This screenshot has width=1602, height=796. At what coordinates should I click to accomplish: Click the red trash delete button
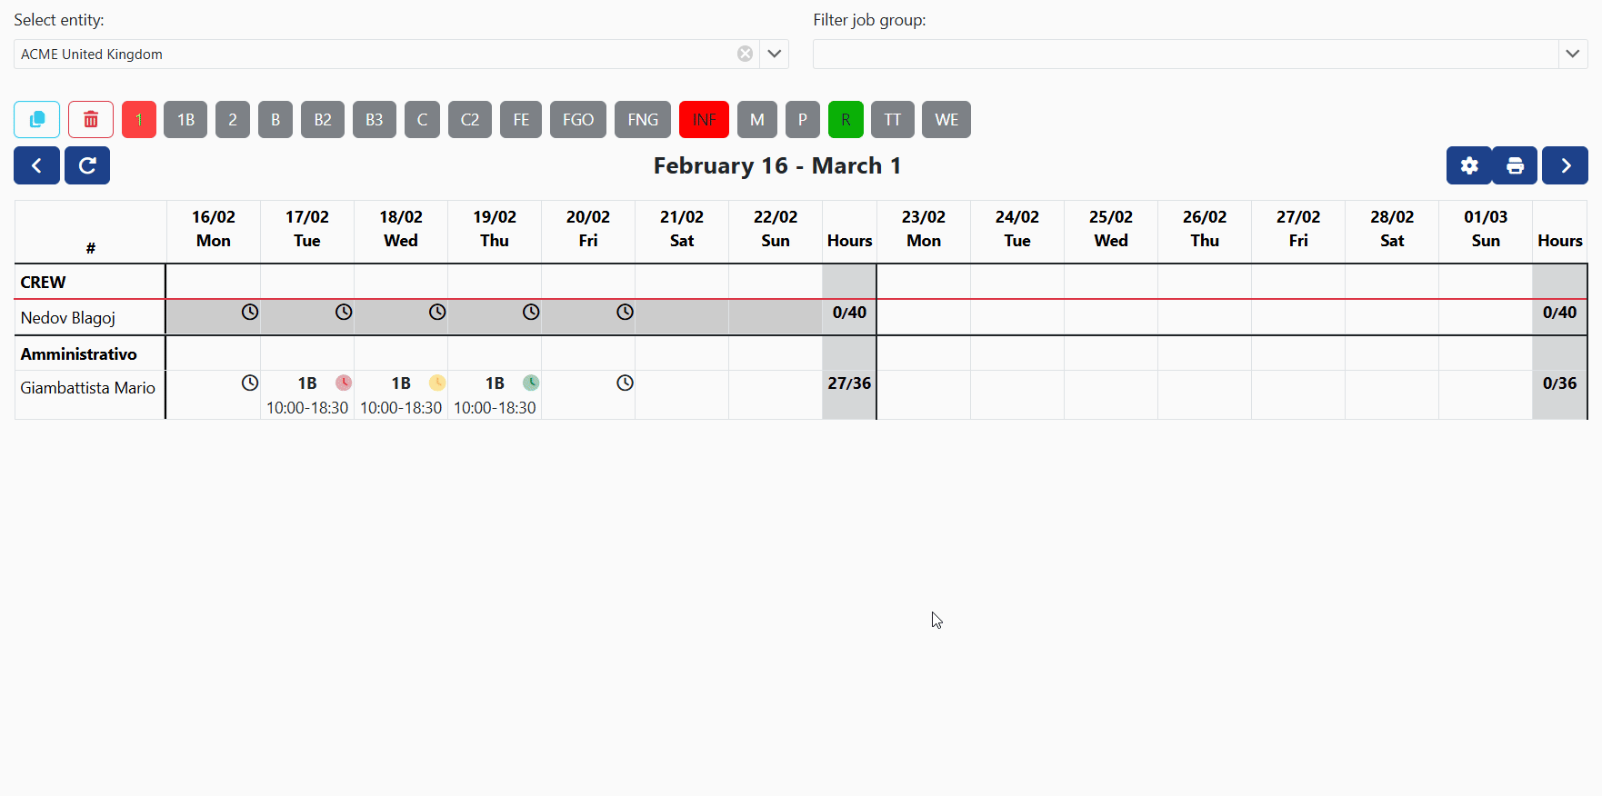[91, 120]
